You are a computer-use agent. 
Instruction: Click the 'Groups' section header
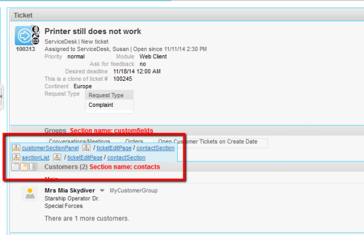click(55, 131)
